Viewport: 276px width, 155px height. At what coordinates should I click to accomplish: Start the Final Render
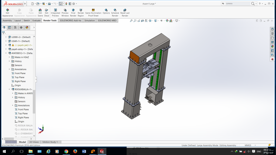[x=73, y=12]
